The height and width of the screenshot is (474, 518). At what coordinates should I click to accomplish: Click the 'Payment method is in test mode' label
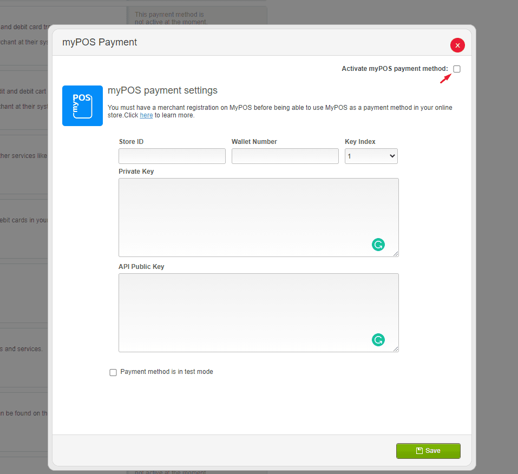click(x=167, y=372)
